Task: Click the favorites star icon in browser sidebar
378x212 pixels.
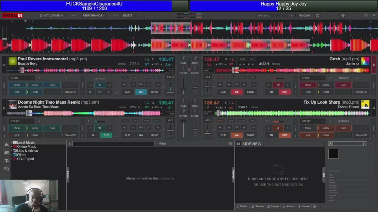Action: pos(6,145)
